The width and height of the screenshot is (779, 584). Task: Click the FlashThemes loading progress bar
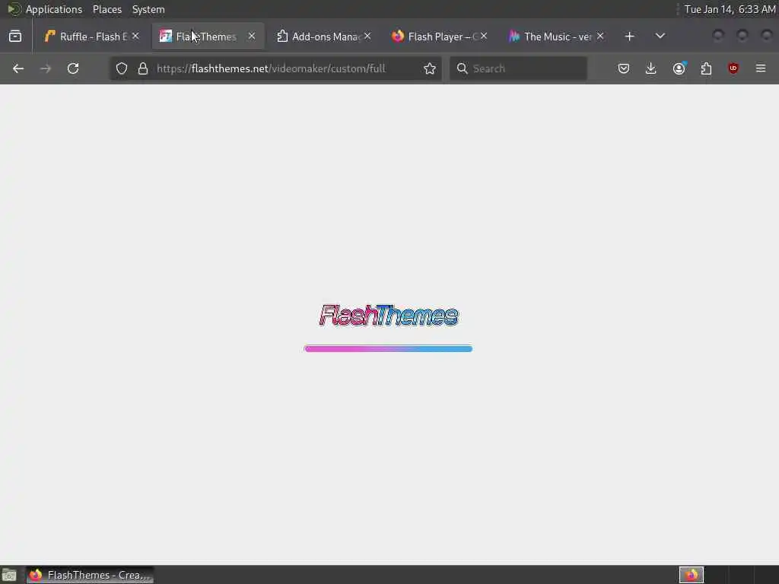coord(388,348)
